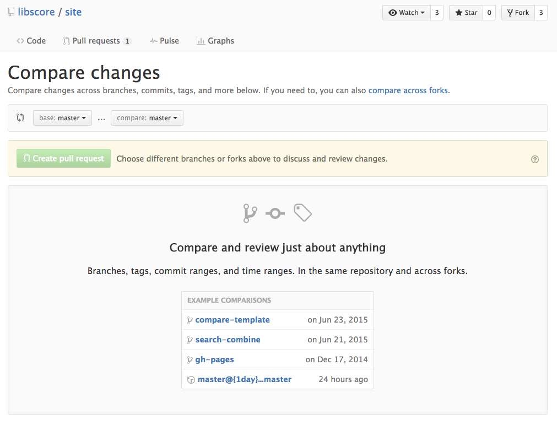
Task: Click the EXAMPLE COMPARISONS header
Action: click(229, 300)
